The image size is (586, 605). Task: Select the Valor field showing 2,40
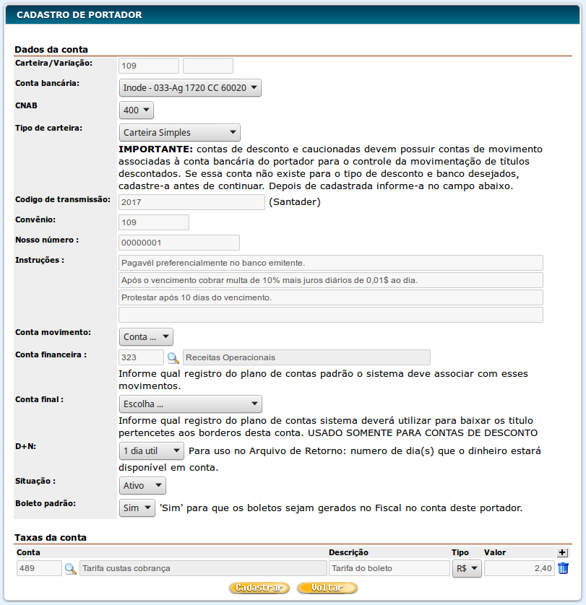519,569
